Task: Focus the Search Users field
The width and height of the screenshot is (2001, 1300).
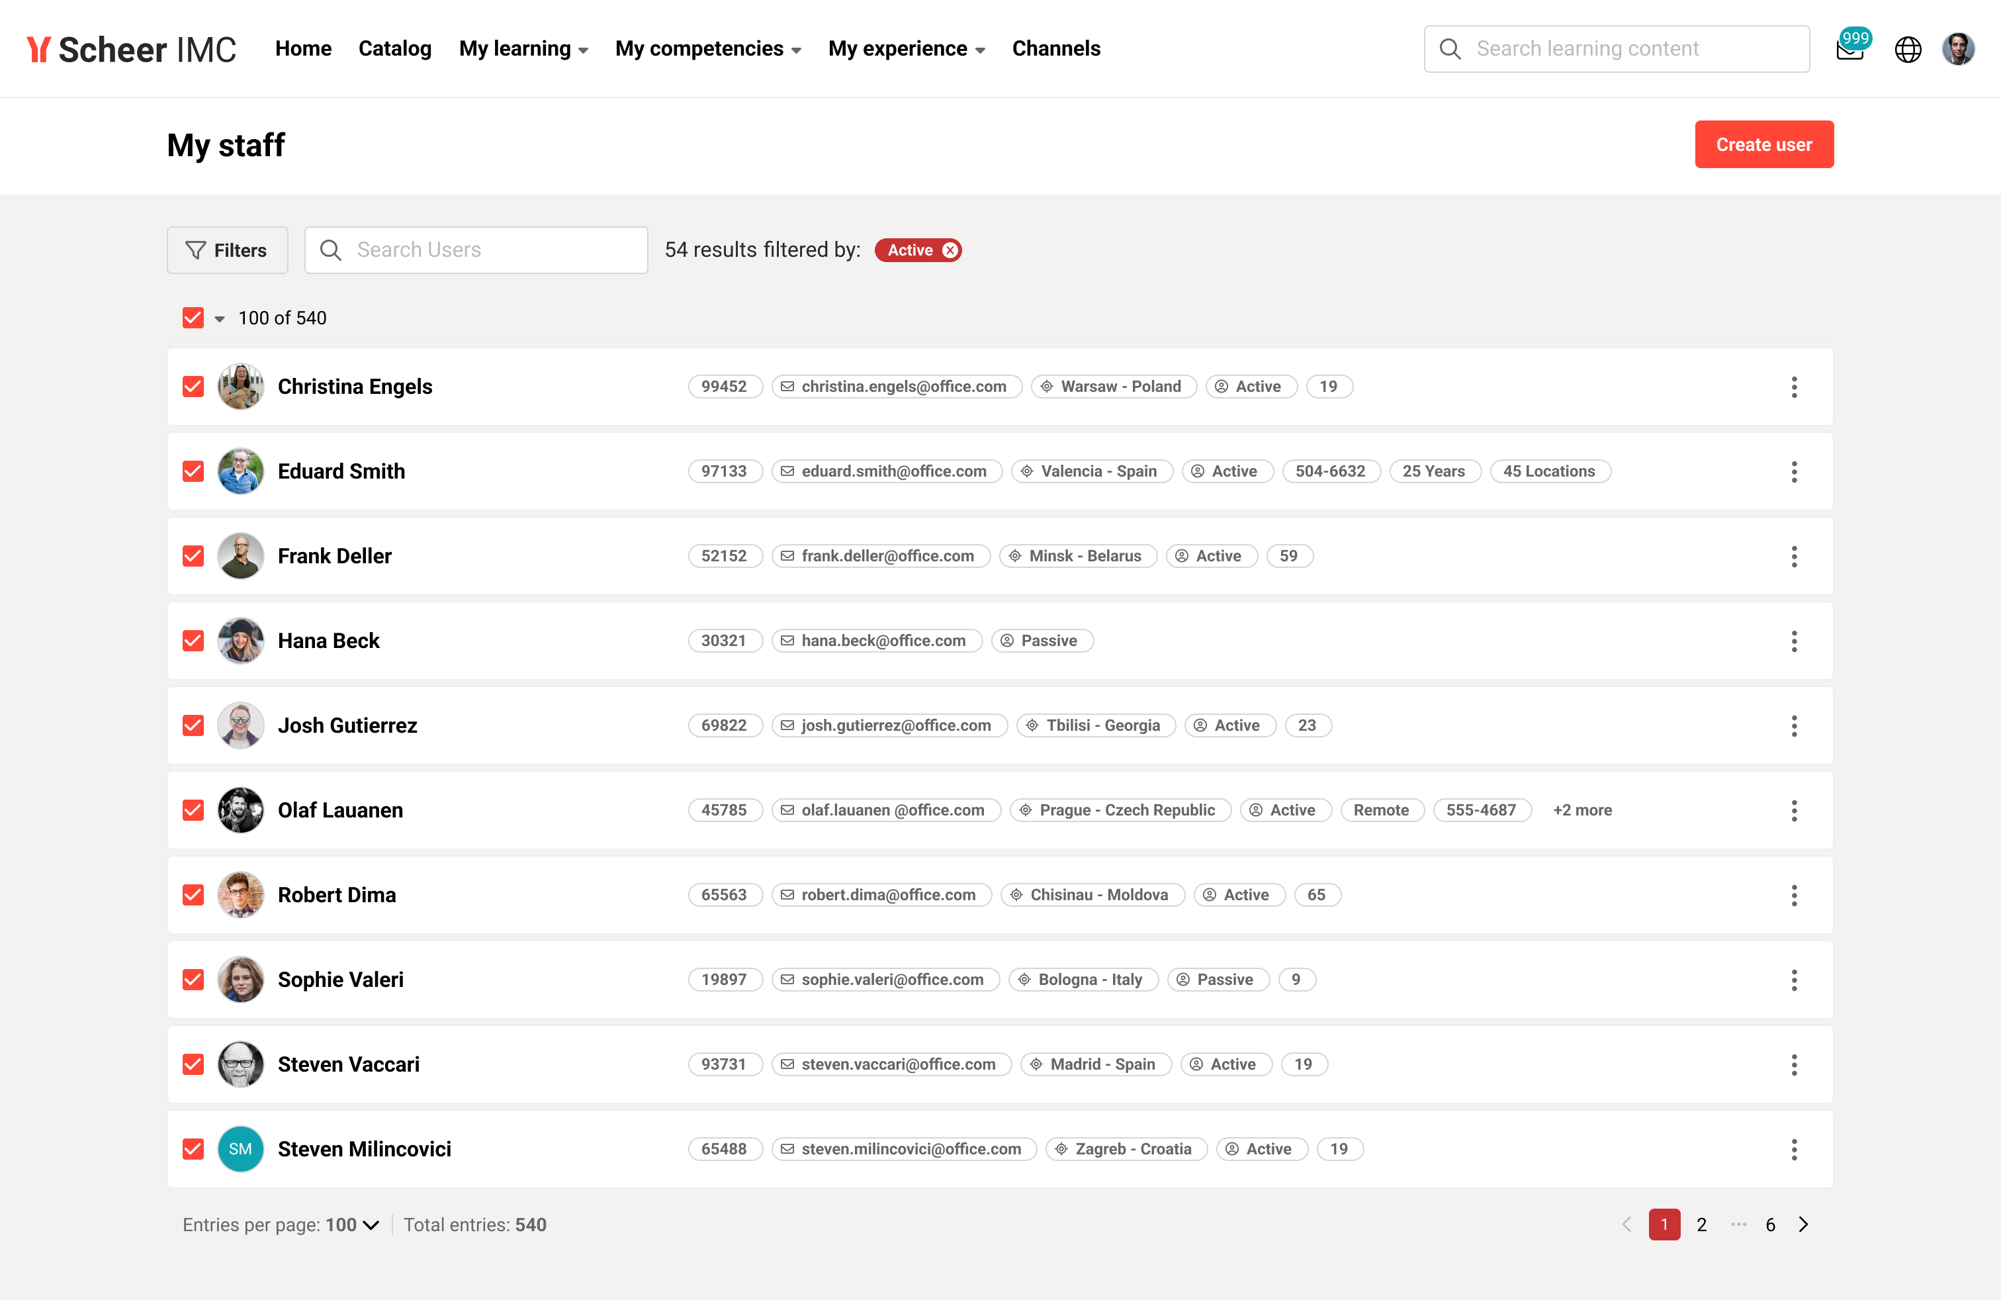Action: coord(476,250)
